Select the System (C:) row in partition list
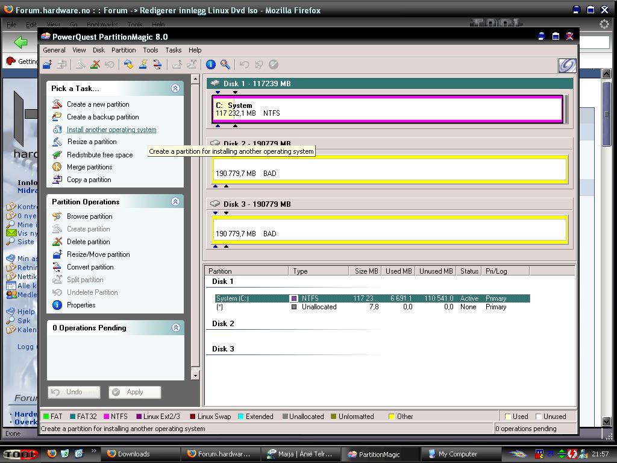617x463 pixels. tap(372, 298)
